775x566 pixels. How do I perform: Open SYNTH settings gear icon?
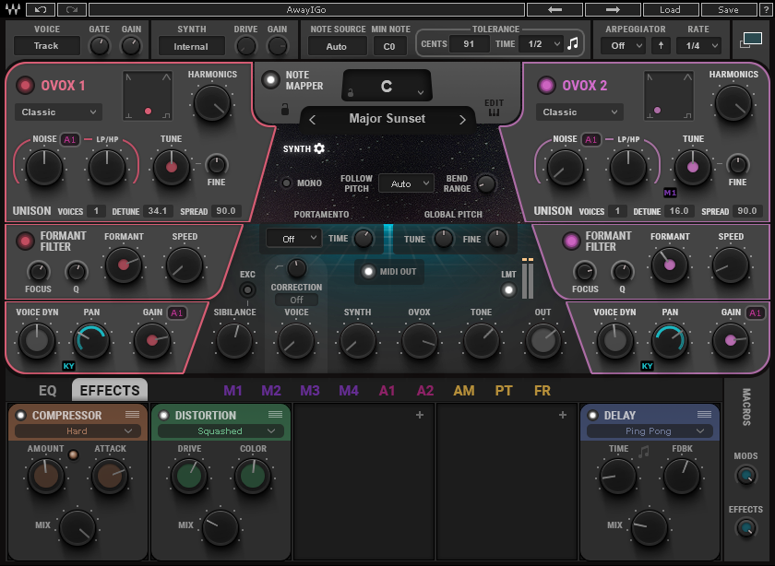point(319,148)
